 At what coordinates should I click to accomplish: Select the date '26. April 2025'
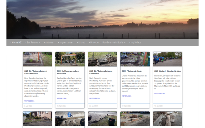click(94, 106)
